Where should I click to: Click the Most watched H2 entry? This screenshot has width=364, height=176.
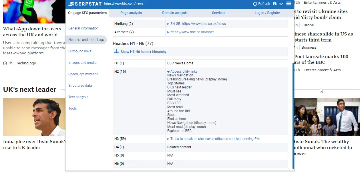tap(178, 95)
